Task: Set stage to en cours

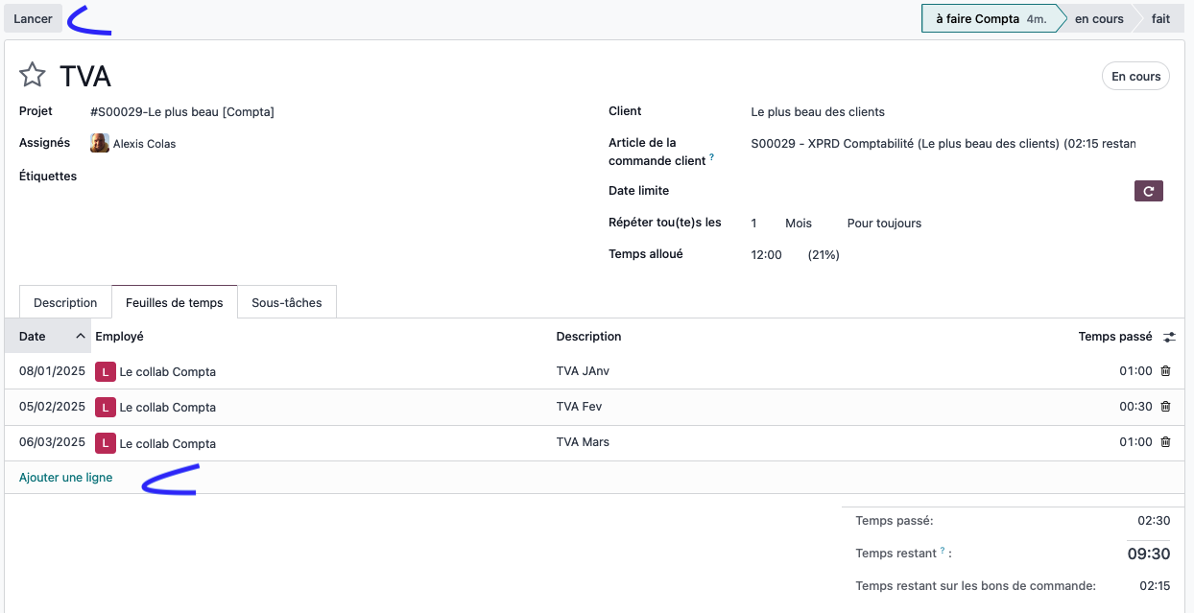Action: [x=1099, y=19]
